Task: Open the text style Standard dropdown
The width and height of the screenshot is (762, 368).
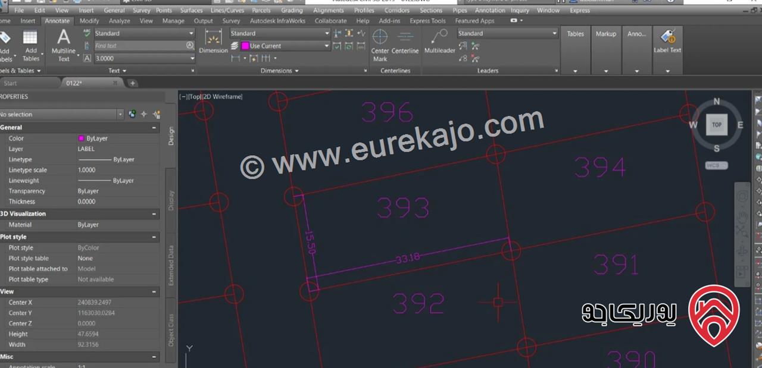Action: 144,34
